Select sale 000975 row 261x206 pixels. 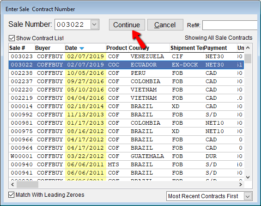(x=126, y=131)
